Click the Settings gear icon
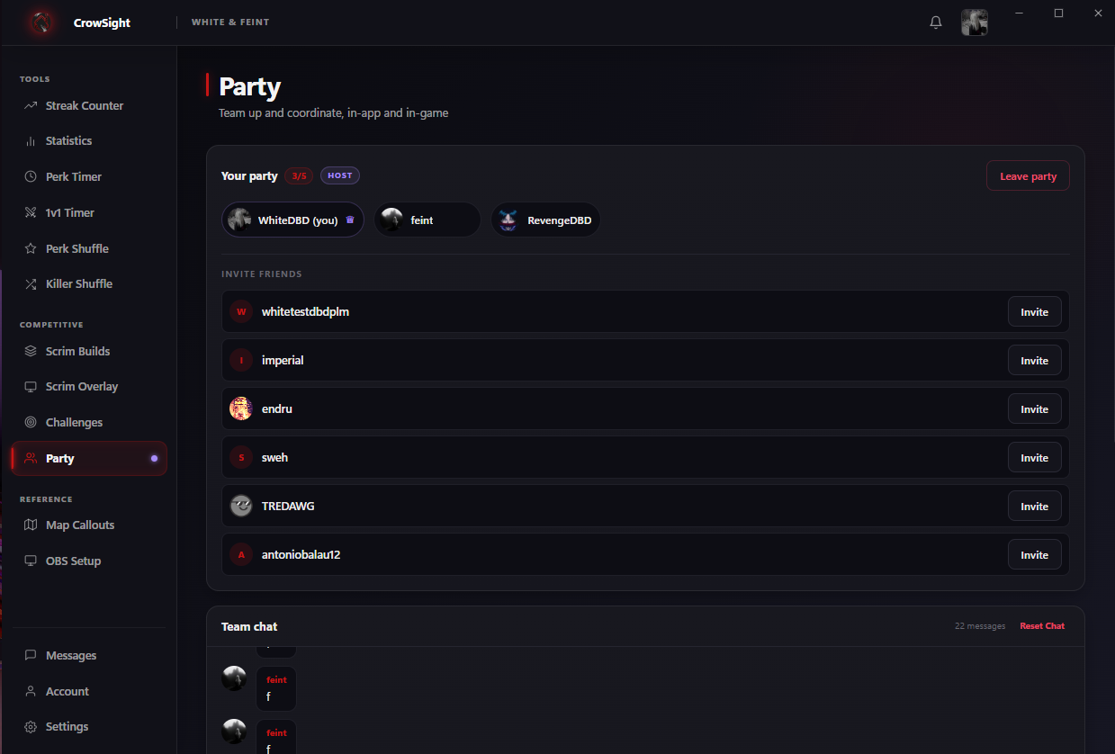Image resolution: width=1115 pixels, height=754 pixels. 31,726
